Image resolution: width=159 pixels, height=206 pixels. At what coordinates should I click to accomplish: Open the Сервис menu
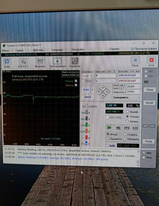[20, 50]
